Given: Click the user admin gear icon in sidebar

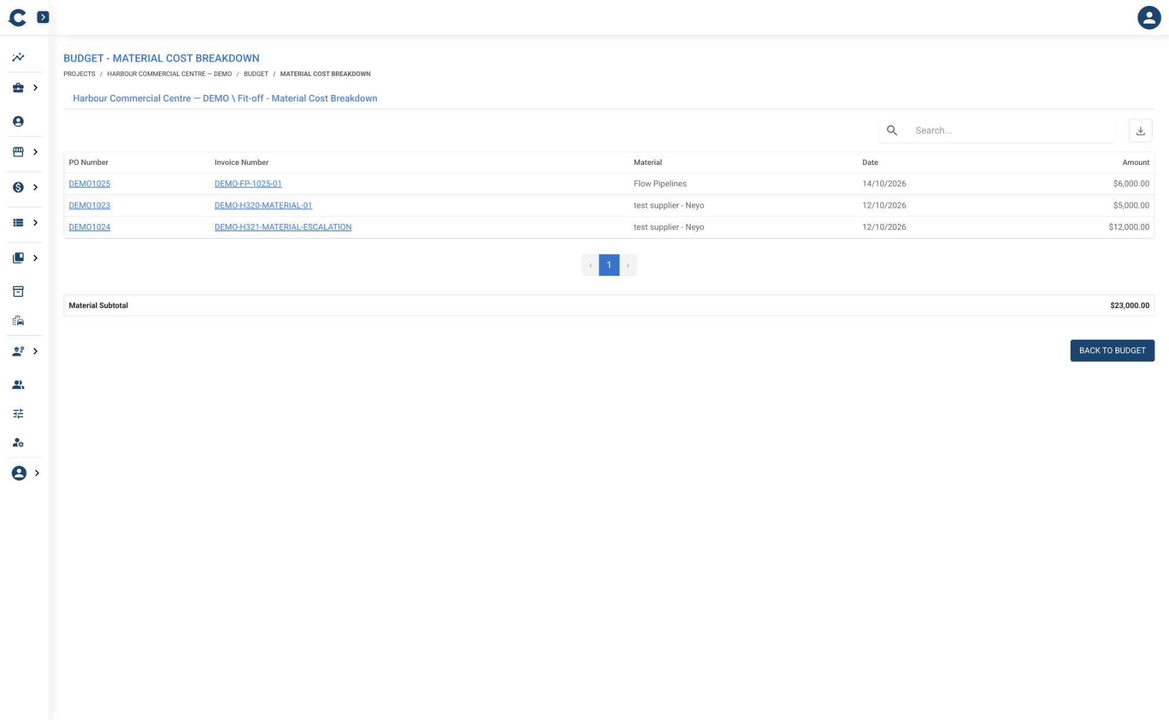Looking at the screenshot, I should (18, 442).
